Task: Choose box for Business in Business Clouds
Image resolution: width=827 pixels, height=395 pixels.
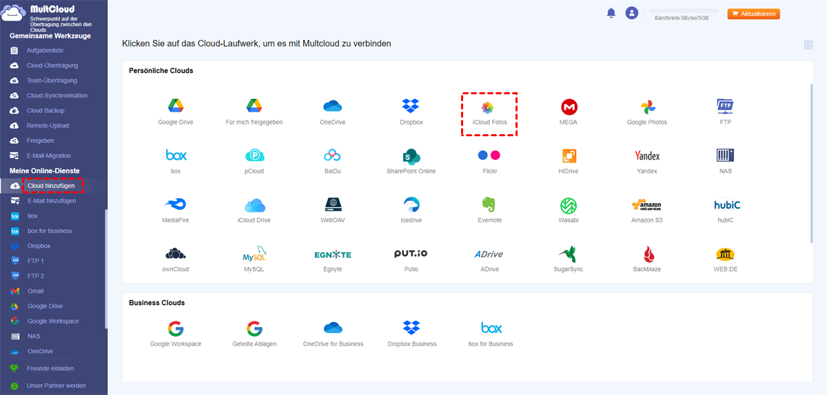Action: click(x=491, y=328)
